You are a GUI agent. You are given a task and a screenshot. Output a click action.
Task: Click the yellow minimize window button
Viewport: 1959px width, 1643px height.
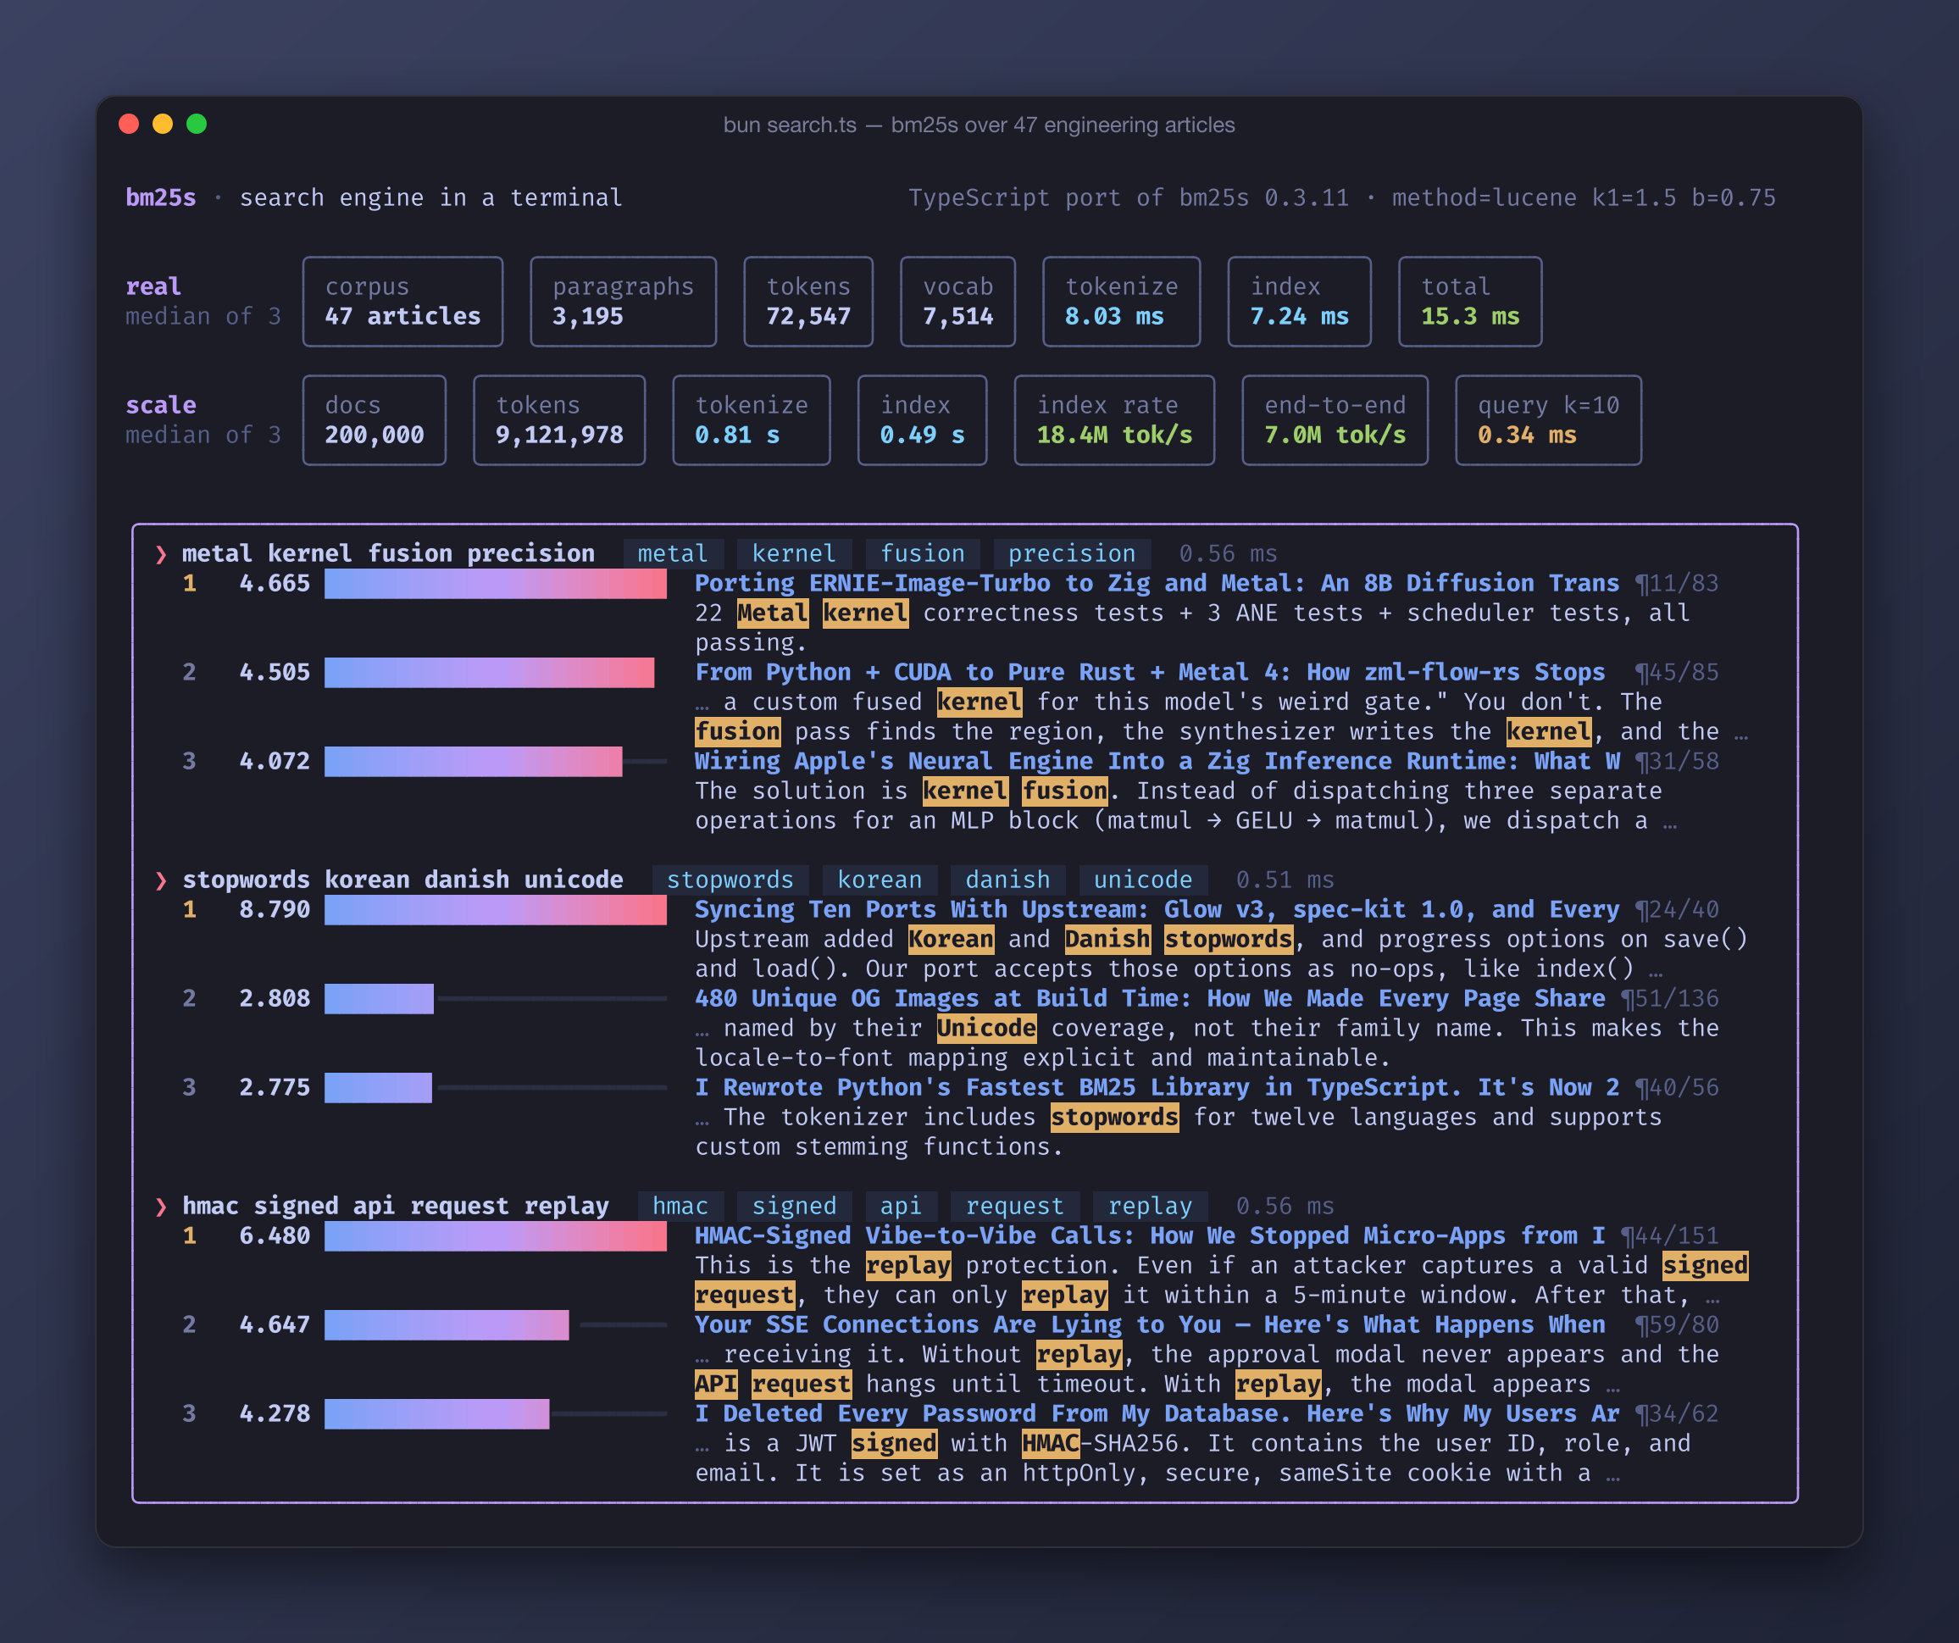click(163, 124)
